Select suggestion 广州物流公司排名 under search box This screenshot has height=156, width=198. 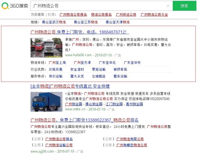coord(73,14)
